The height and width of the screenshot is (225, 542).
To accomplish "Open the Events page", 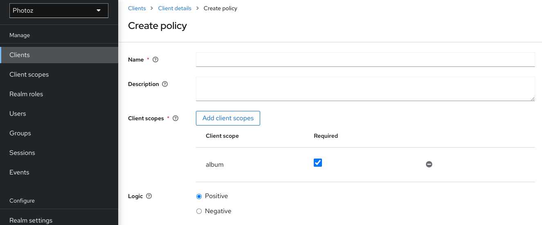I will tap(19, 172).
